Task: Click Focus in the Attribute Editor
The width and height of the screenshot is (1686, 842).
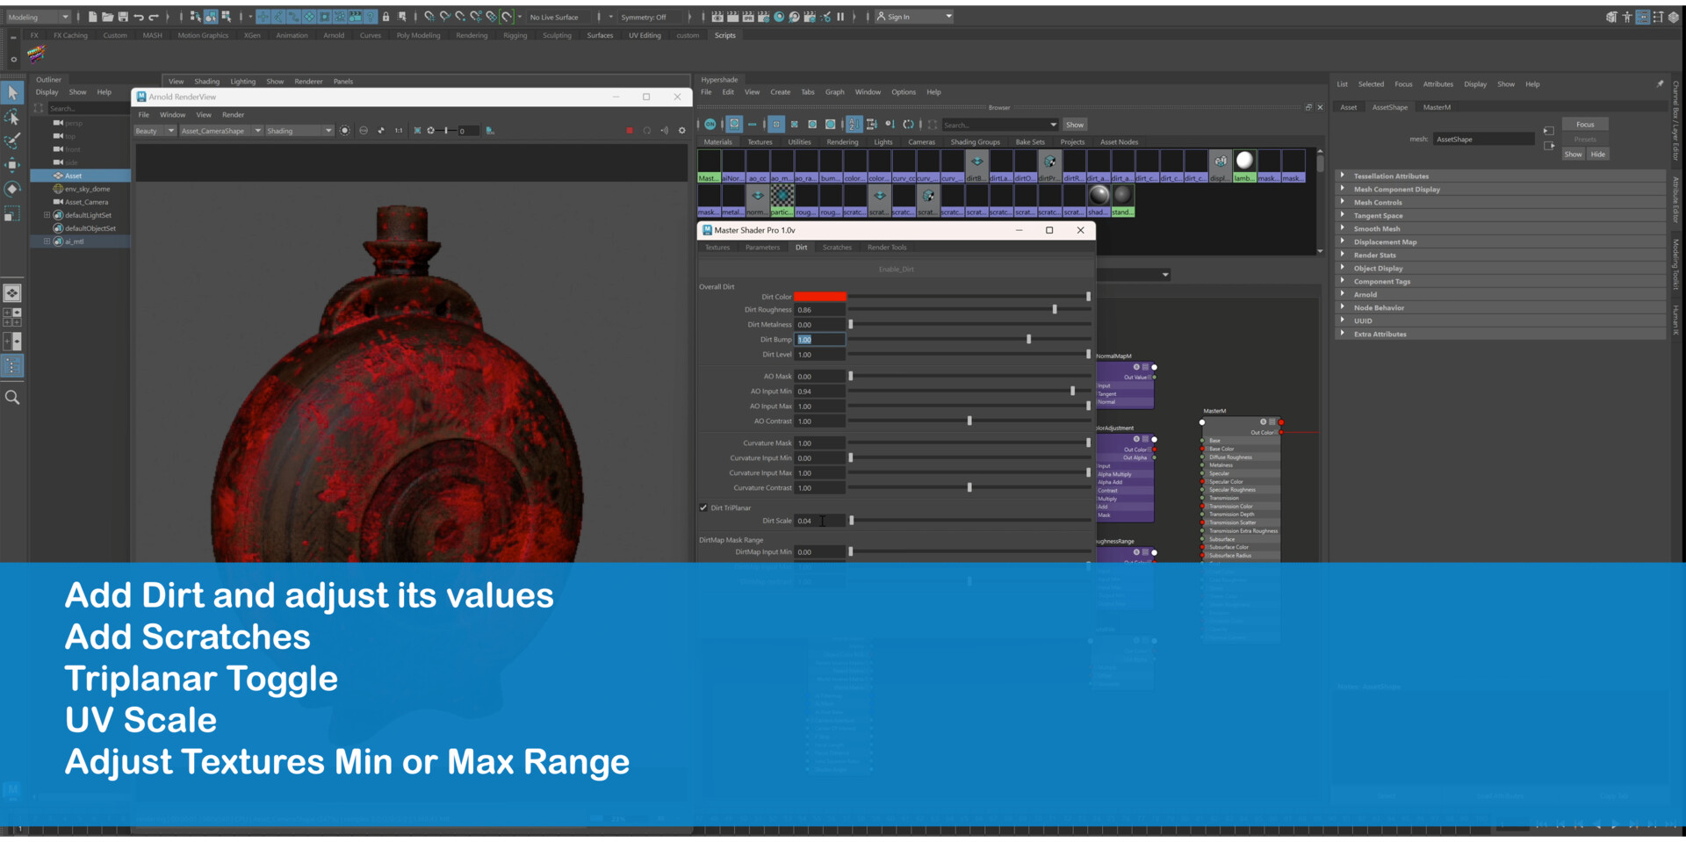Action: (x=1585, y=124)
